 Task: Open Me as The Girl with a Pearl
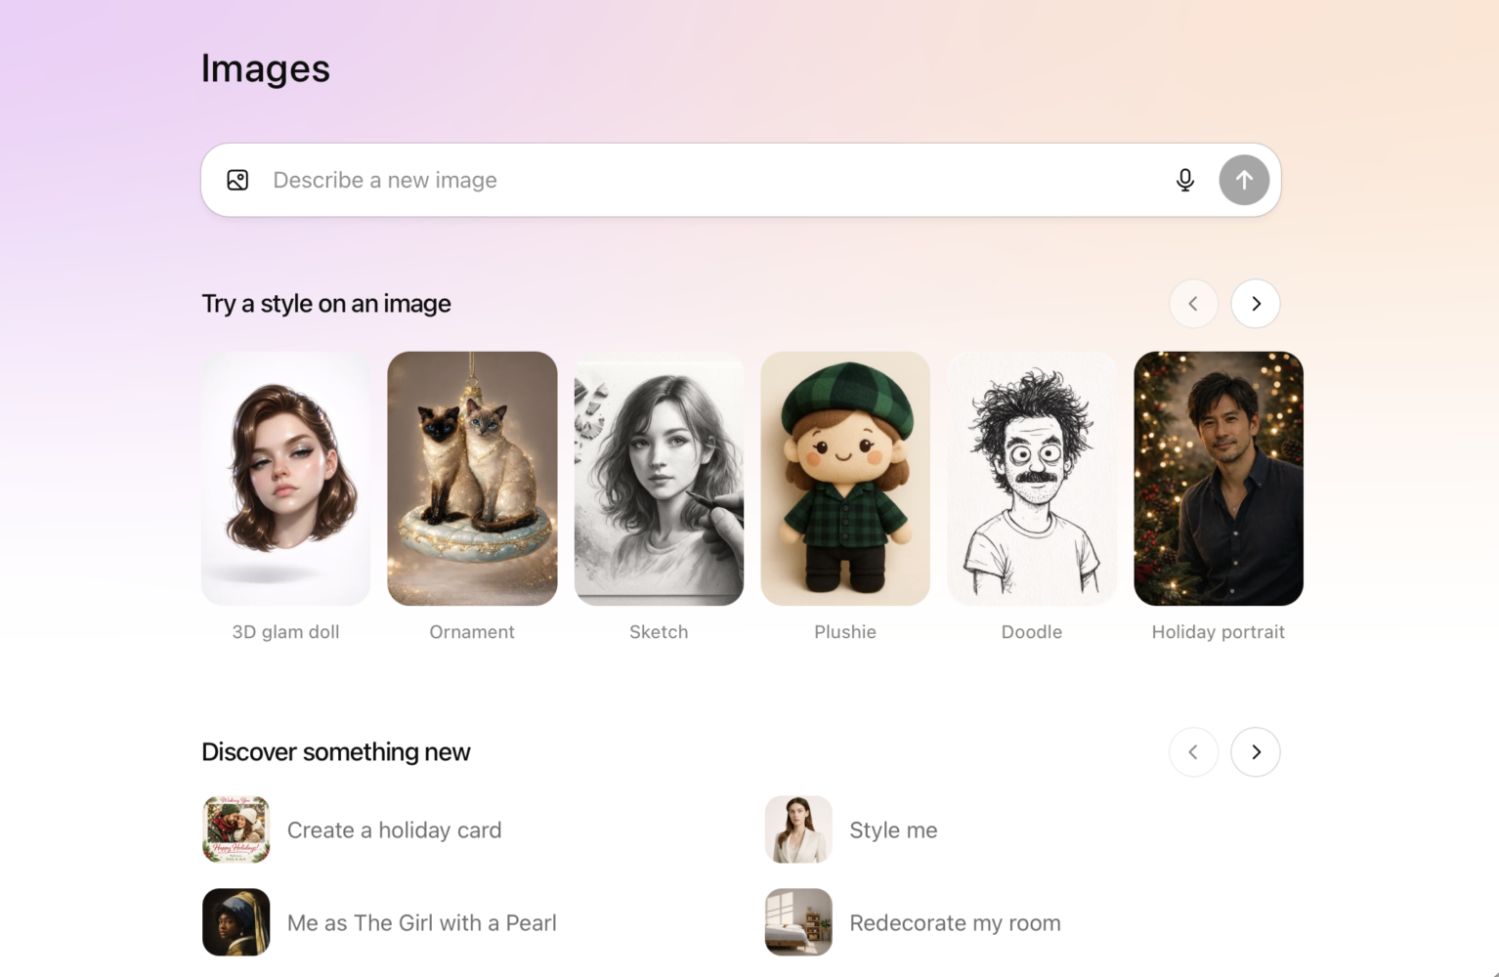(421, 923)
